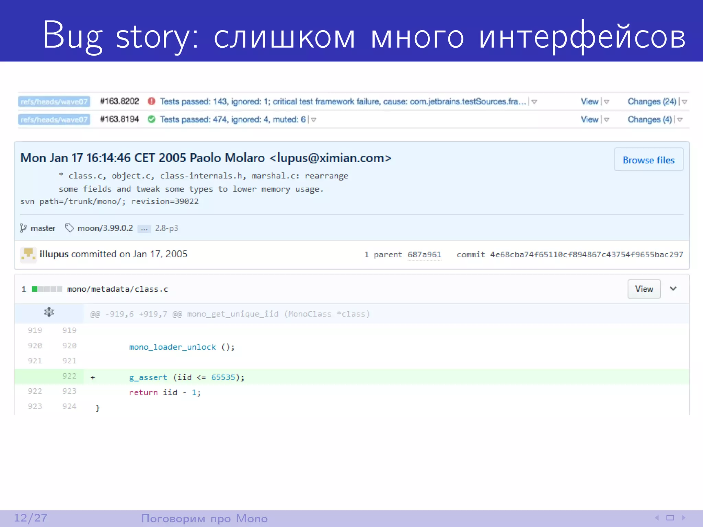
Task: Open View link for build #163.8202
Action: click(589, 102)
